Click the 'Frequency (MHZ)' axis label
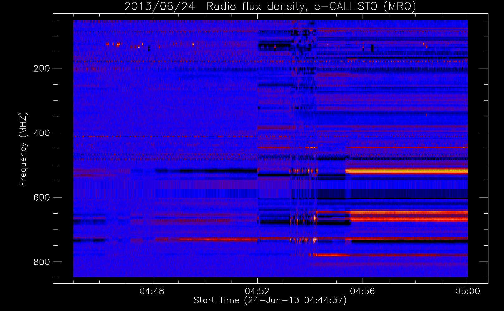504x311 pixels. pyautogui.click(x=23, y=149)
